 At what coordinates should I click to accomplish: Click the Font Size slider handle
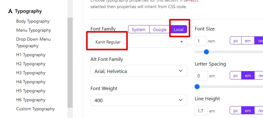pos(206,52)
